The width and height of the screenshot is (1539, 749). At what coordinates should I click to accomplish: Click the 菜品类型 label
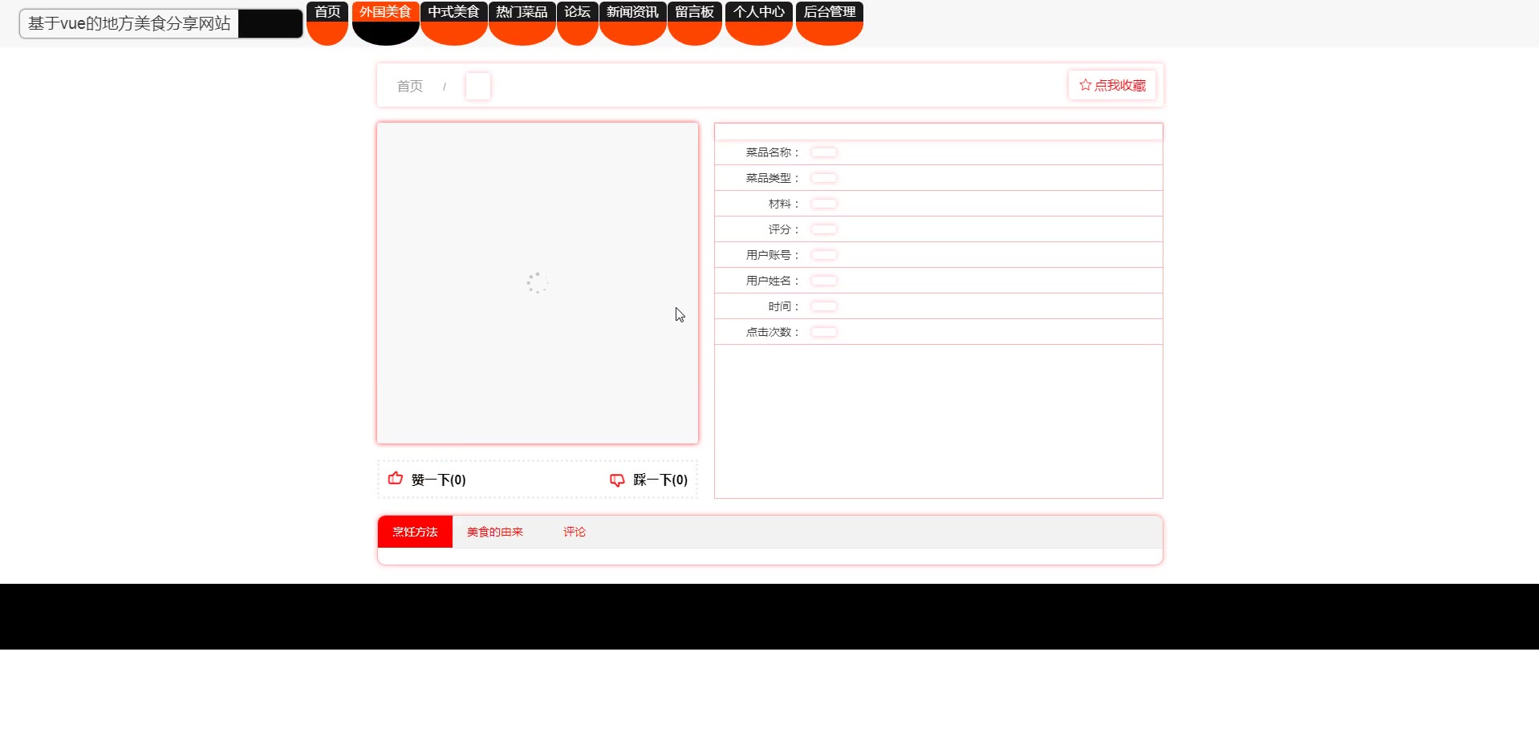(774, 178)
